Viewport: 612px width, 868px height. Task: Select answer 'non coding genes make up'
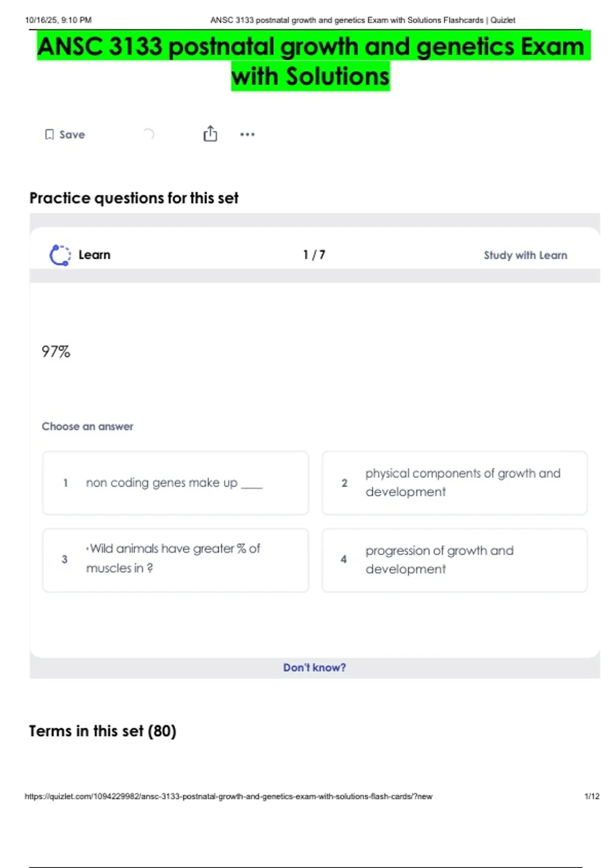pyautogui.click(x=175, y=483)
